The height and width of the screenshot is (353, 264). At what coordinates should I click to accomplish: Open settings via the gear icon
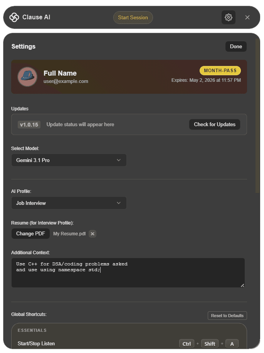228,17
